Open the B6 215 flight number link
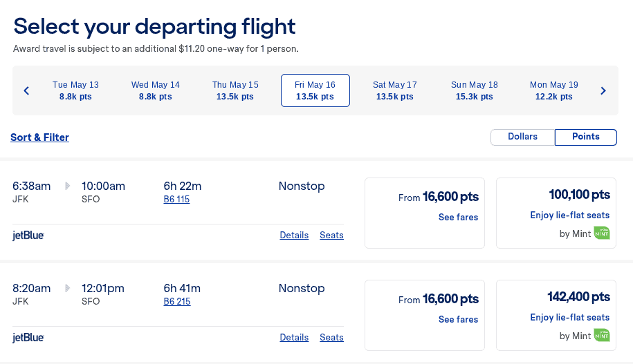 [x=176, y=301]
